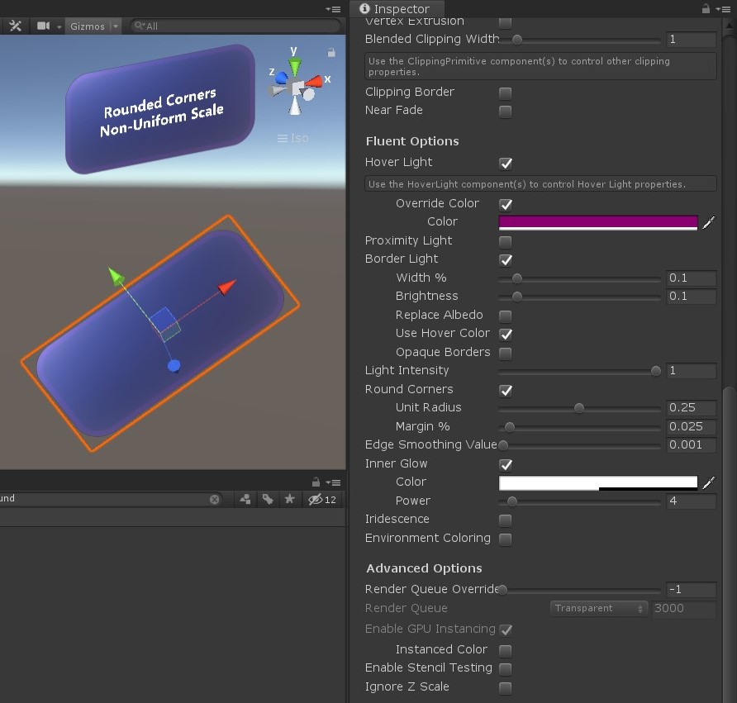Open the Render Queue Transparent dropdown
This screenshot has height=703, width=737.
click(598, 609)
